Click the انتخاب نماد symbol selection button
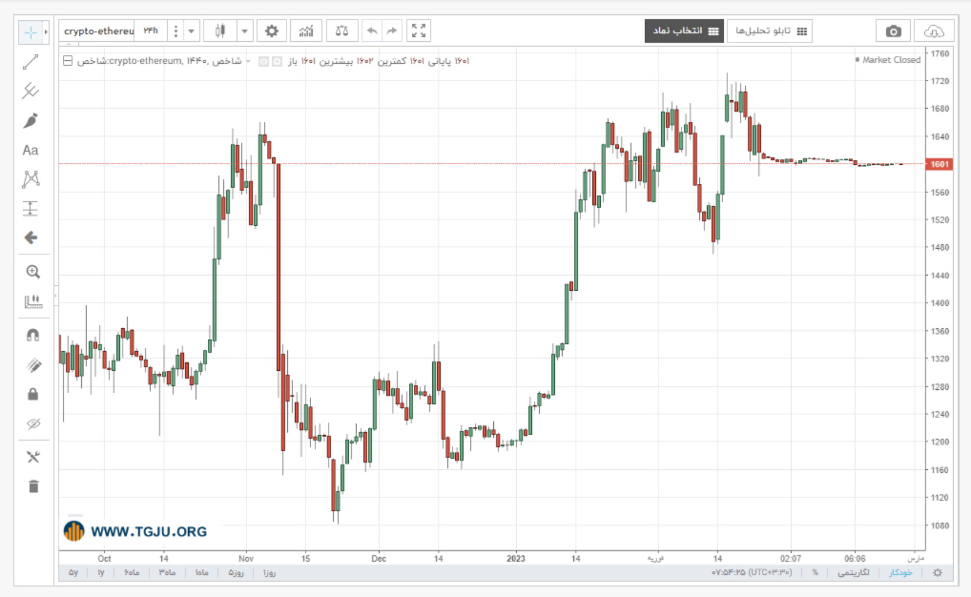971x597 pixels. click(x=684, y=31)
